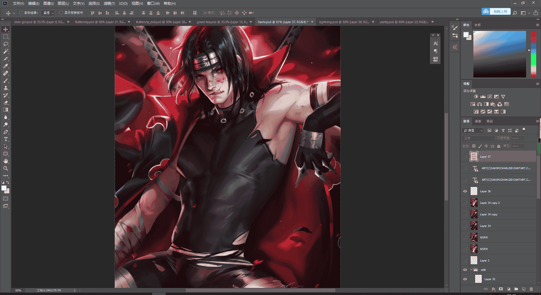
Task: Pick the Pen tool
Action: point(6,132)
